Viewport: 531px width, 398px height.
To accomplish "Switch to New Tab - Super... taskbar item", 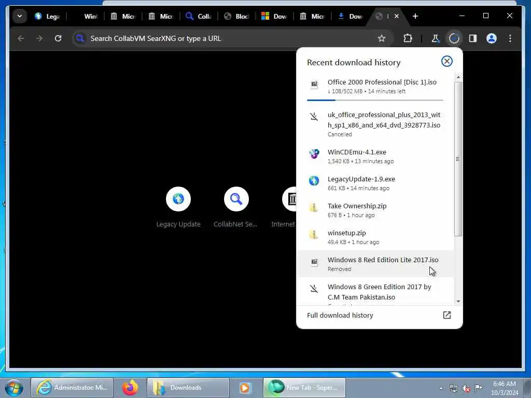I will pos(304,388).
